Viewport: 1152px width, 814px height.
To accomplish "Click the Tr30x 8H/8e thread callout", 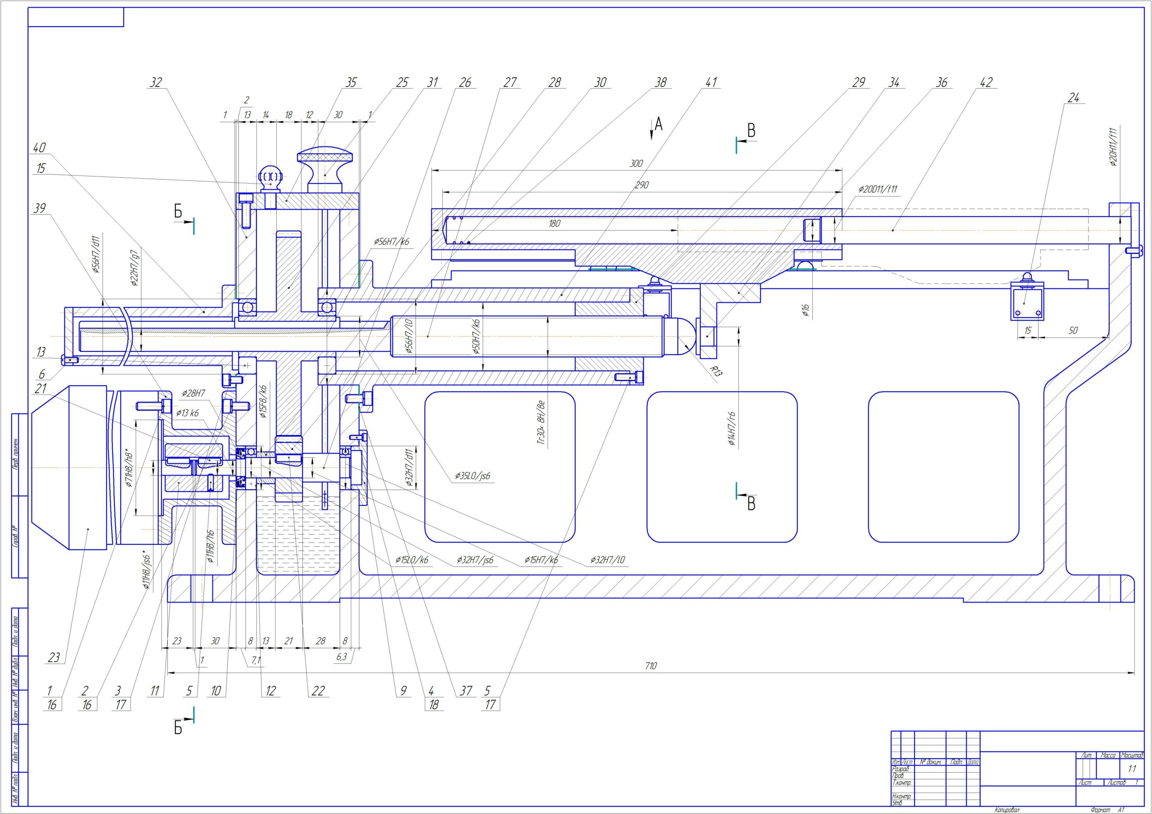I will click(540, 423).
